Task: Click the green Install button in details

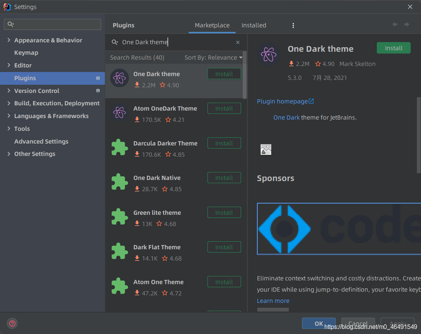Action: [394, 48]
